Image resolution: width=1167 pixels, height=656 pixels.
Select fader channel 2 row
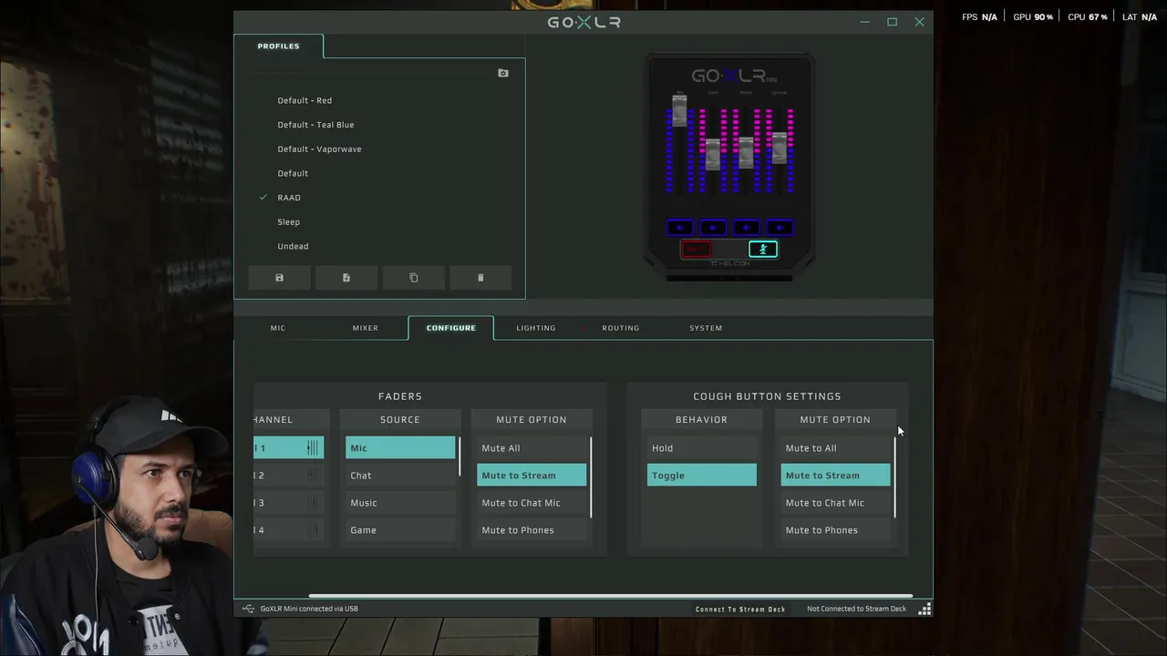[x=288, y=475]
